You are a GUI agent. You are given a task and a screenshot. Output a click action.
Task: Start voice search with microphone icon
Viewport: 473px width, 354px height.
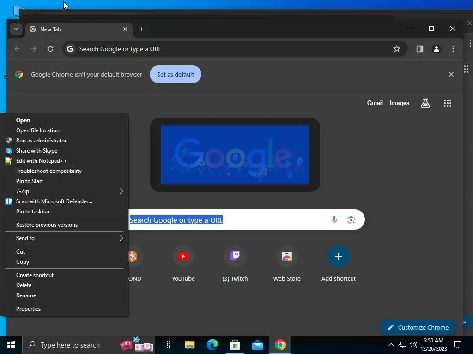pyautogui.click(x=334, y=219)
